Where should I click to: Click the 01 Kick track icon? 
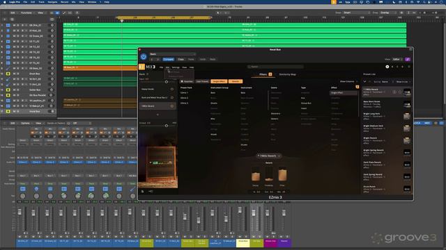point(8,31)
